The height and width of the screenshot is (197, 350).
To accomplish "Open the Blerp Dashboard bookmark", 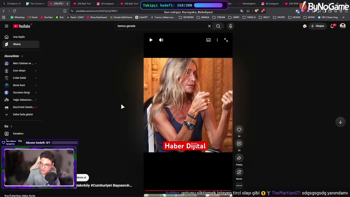I will click(x=97, y=17).
